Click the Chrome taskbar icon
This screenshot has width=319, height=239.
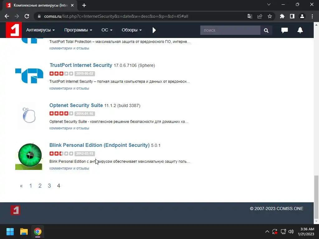[38, 232]
